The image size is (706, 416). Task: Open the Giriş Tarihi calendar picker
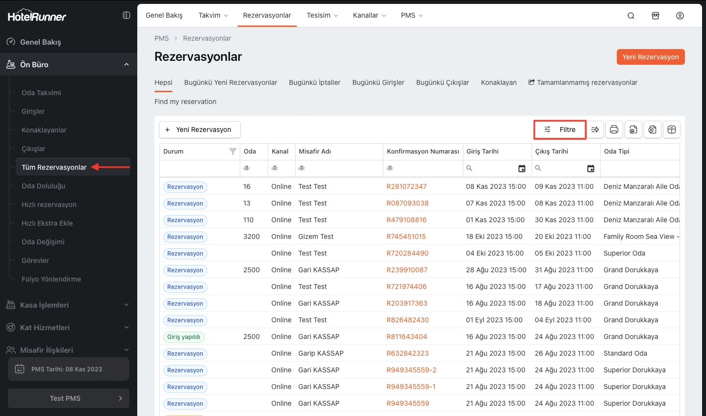point(522,168)
